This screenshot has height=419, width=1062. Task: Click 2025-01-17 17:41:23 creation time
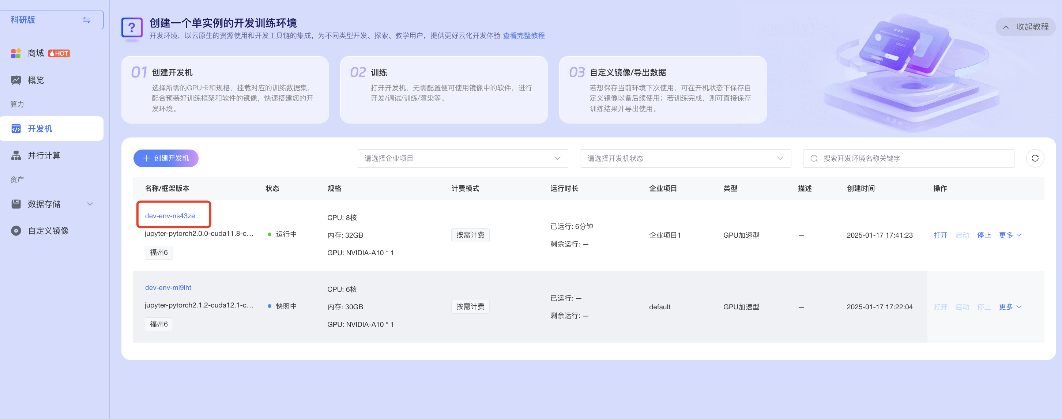(x=880, y=235)
